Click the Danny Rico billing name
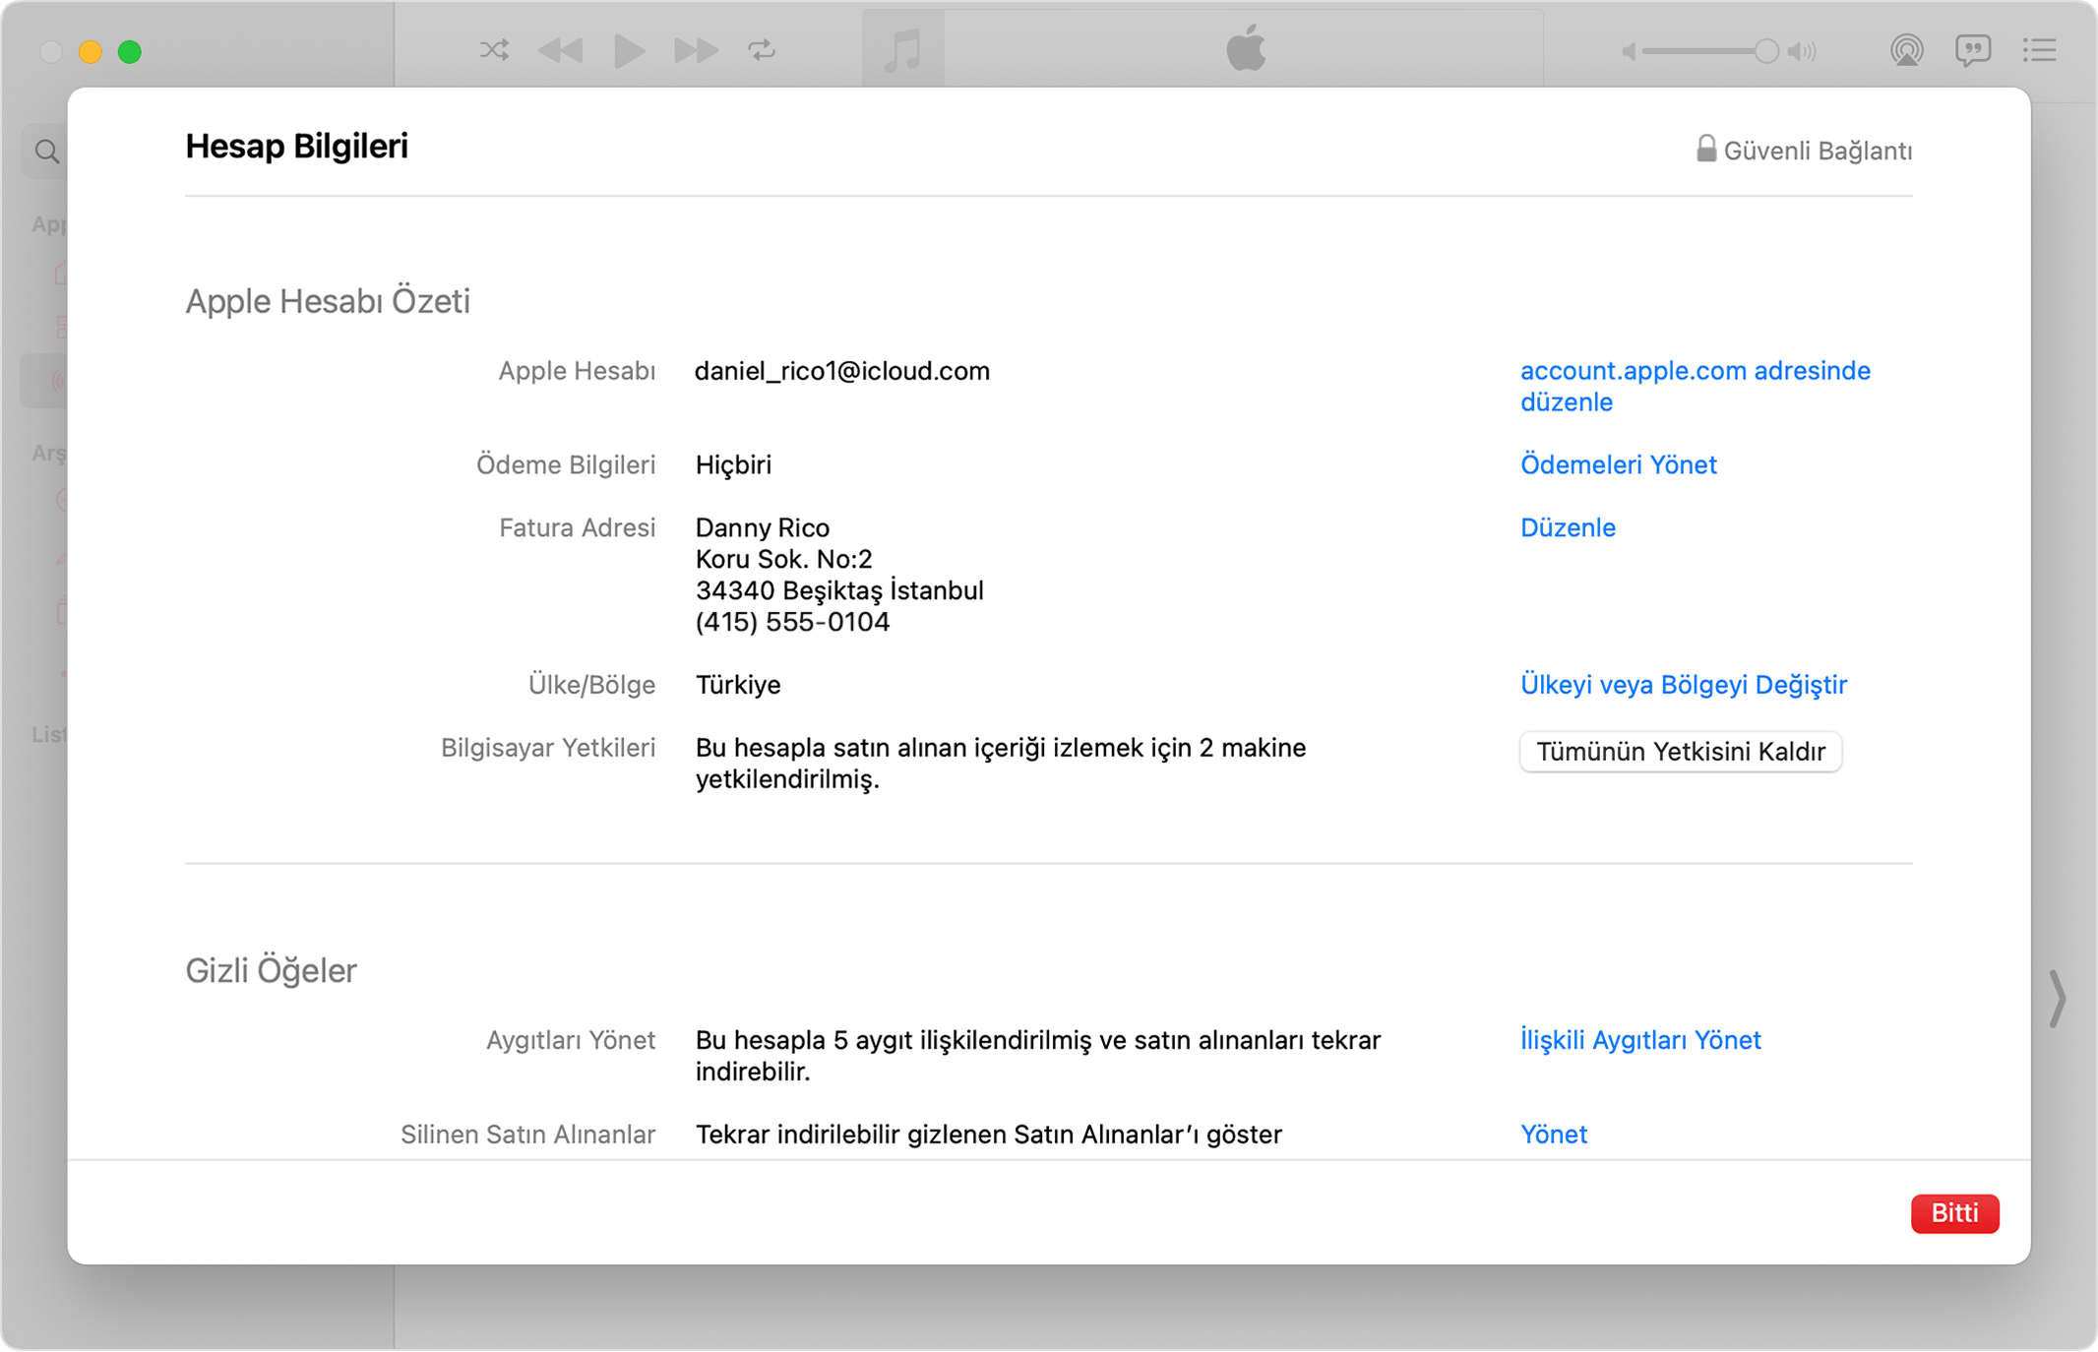2098x1352 pixels. coord(763,527)
